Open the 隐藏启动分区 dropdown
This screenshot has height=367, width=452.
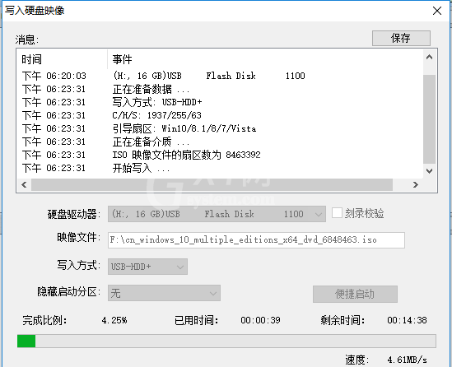coord(164,293)
